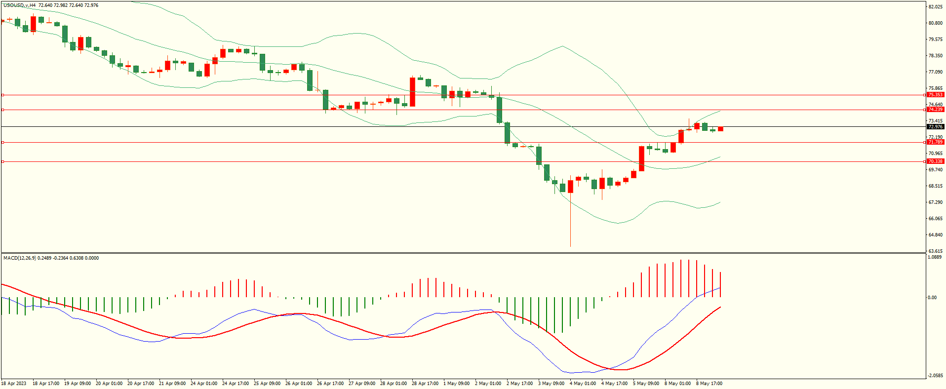Click the 63.615 value on price axis
Screen dimensions: 946x389
[x=935, y=251]
